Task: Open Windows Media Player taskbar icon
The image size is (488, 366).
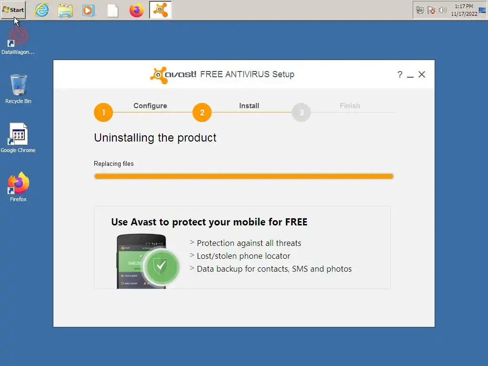Action: [89, 10]
